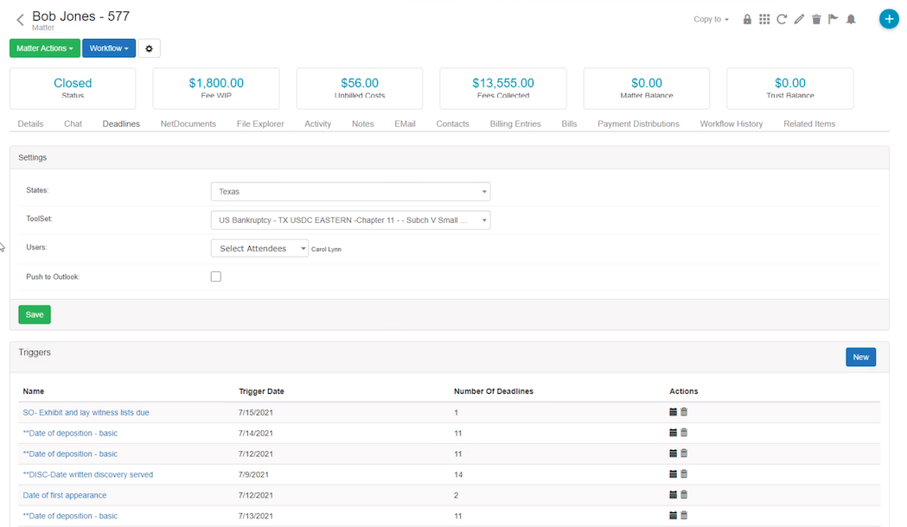Flag this matter with the flag icon

coord(833,20)
